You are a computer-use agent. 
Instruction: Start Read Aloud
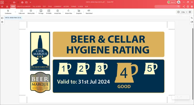[x=89, y=12]
